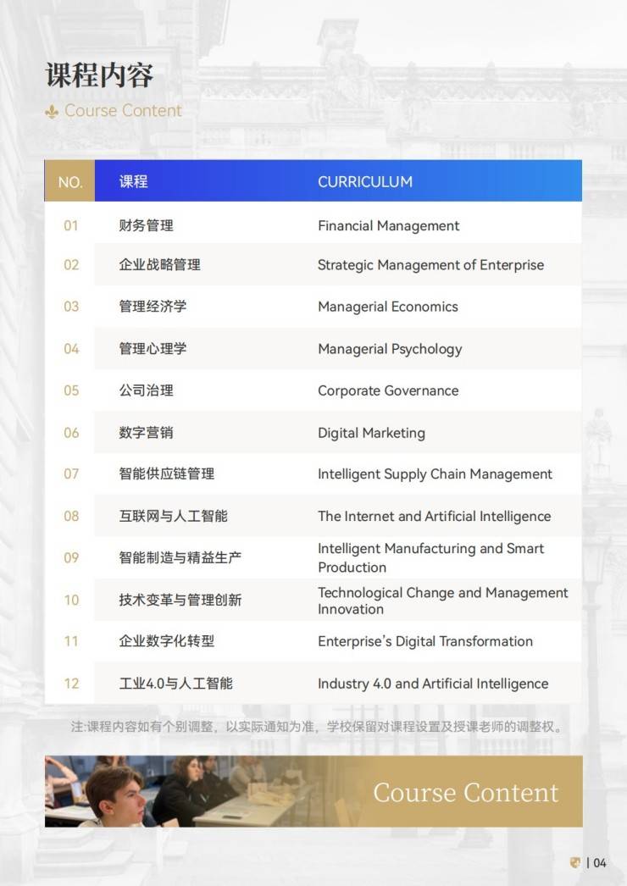The image size is (627, 886).
Task: Click the 技术变革与管理创新 course name
Action: point(180,600)
